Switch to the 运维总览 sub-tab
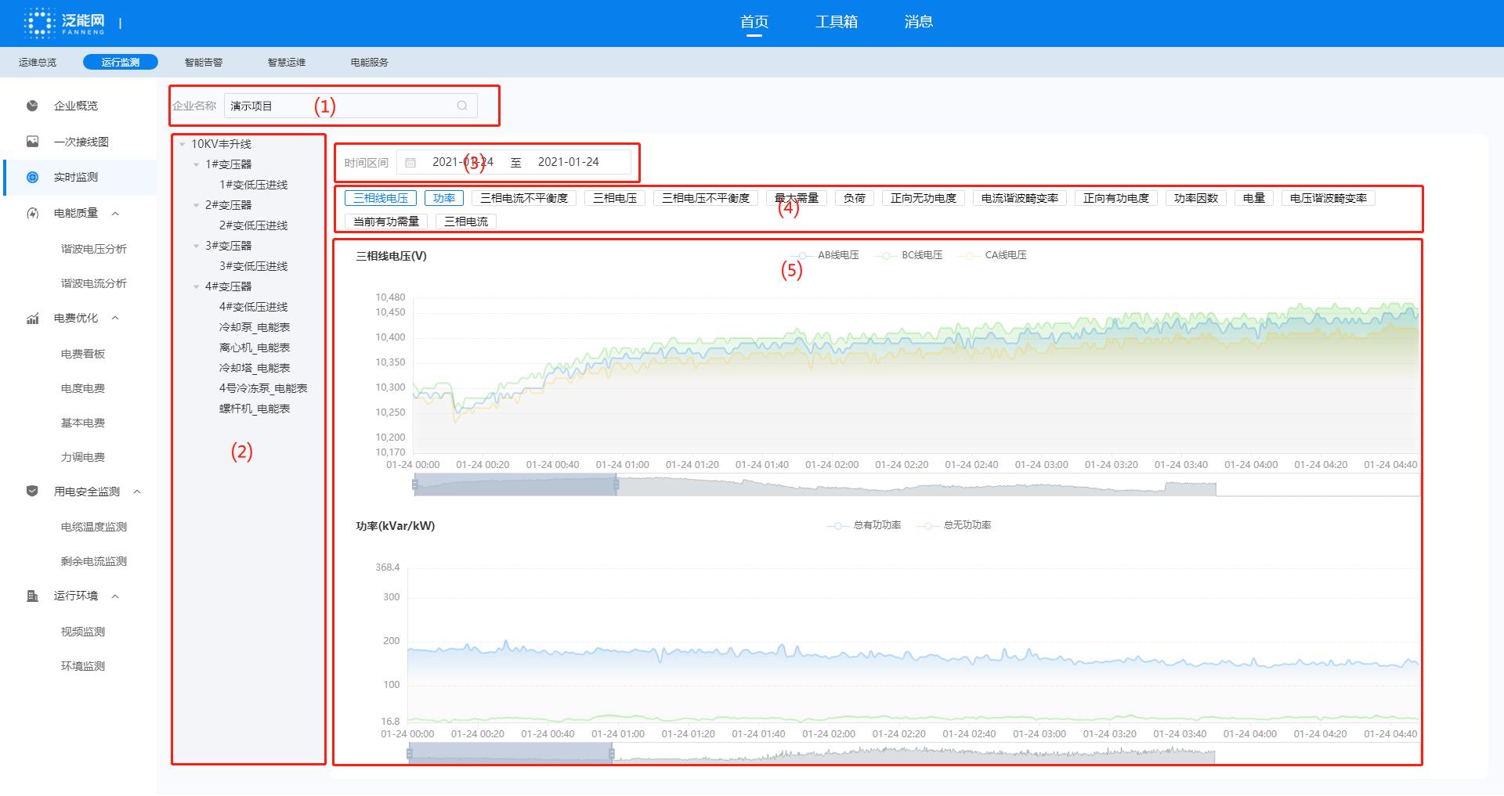 [x=38, y=62]
